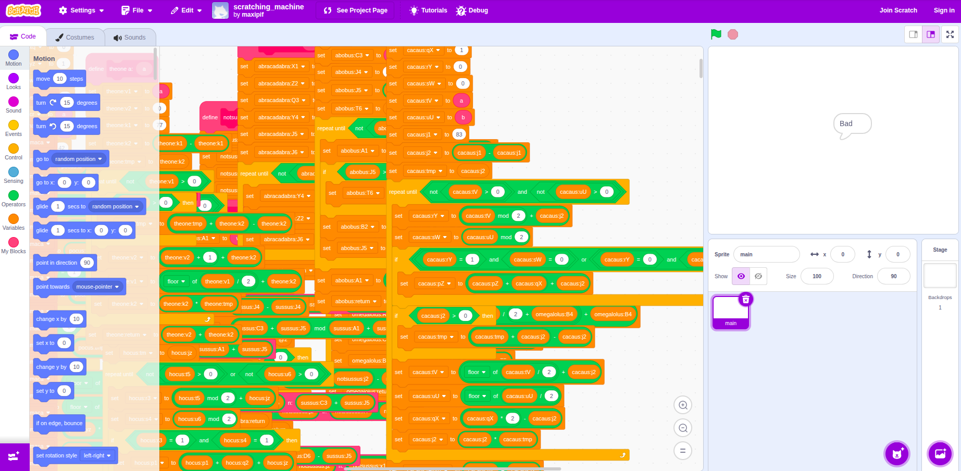Screen dimensions: 961x471
Task: Zoom in on the code workspace
Action: 683,405
